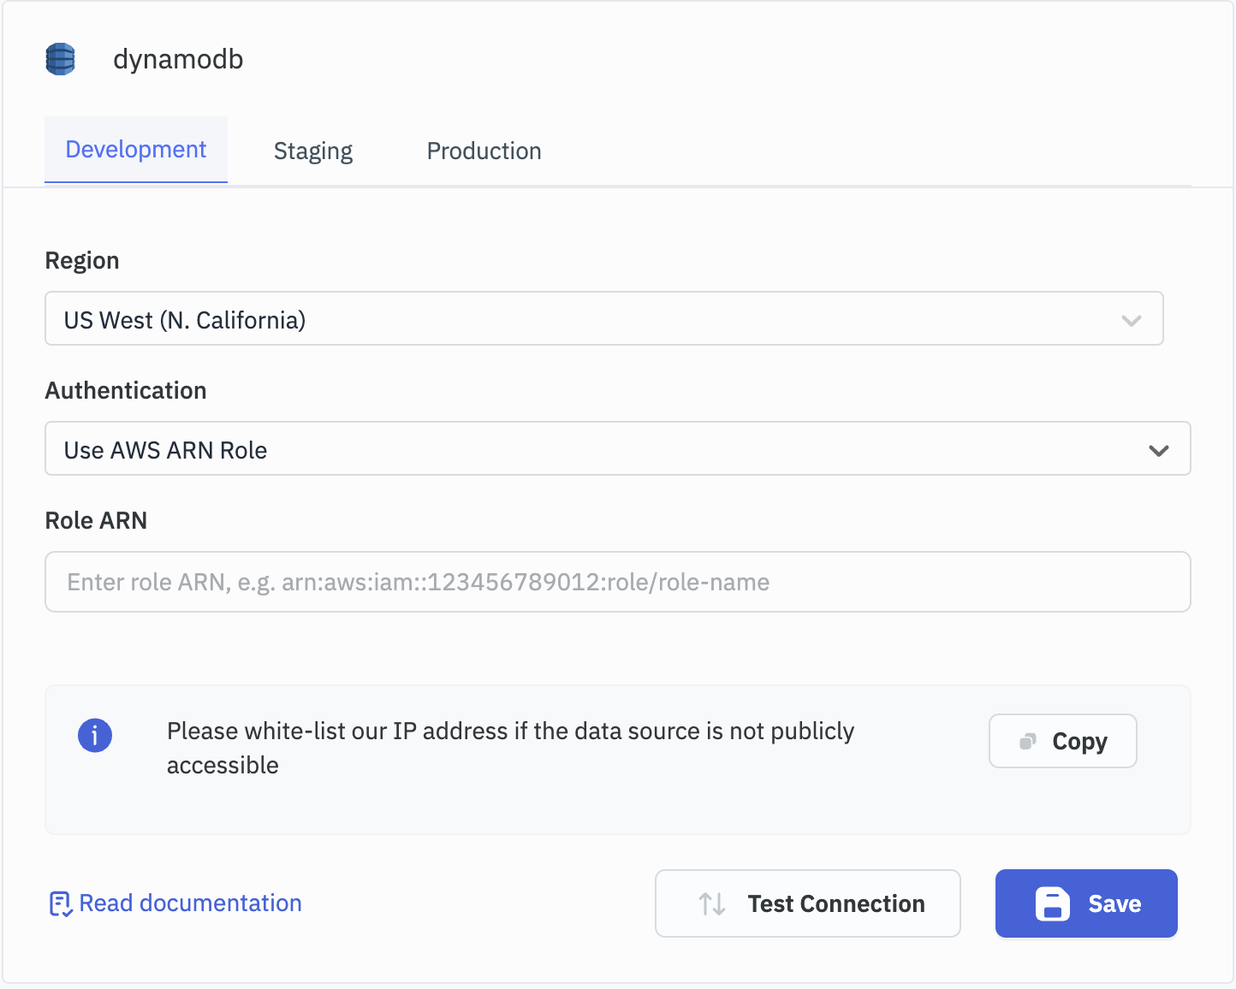
Task: Click the copy icon inside Copy button
Action: tap(1028, 741)
